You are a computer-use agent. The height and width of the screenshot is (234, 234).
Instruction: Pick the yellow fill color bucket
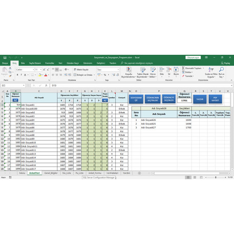pos(40,75)
